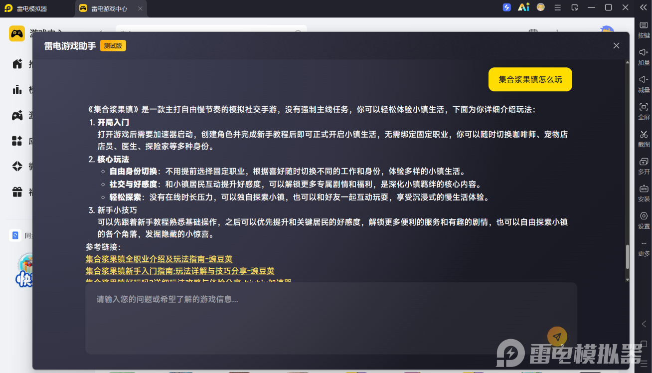The image size is (652, 373).
Task: Click the 社交与好感度 bullet text
Action: [x=133, y=184]
